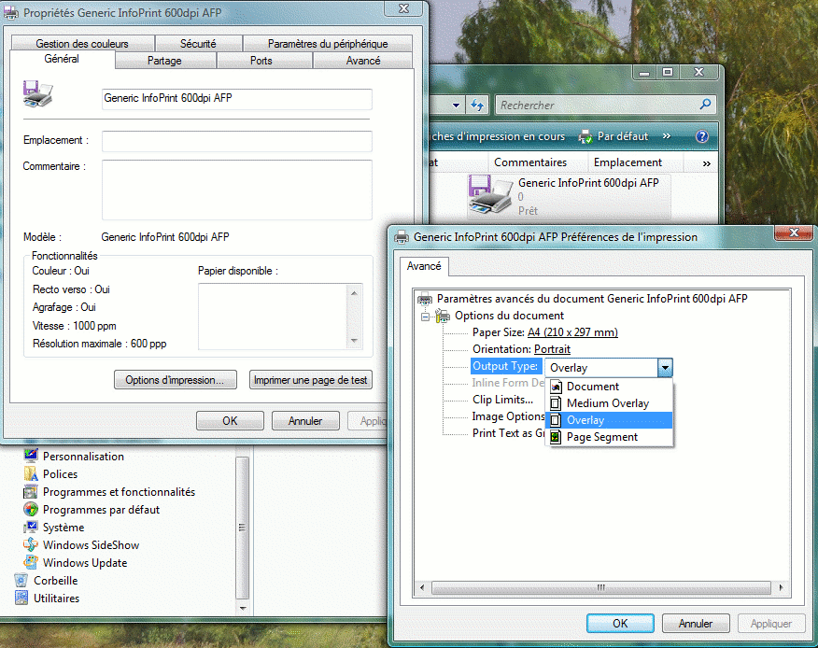Viewport: 818px width, 648px height.
Task: Open the Utilitaires icon in tree
Action: (x=21, y=598)
